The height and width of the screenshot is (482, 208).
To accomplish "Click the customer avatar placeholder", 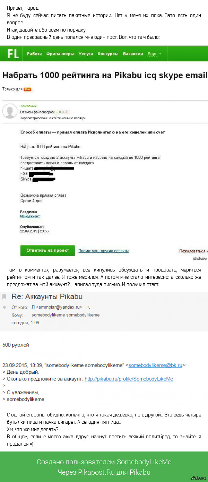I will click(x=10, y=111).
